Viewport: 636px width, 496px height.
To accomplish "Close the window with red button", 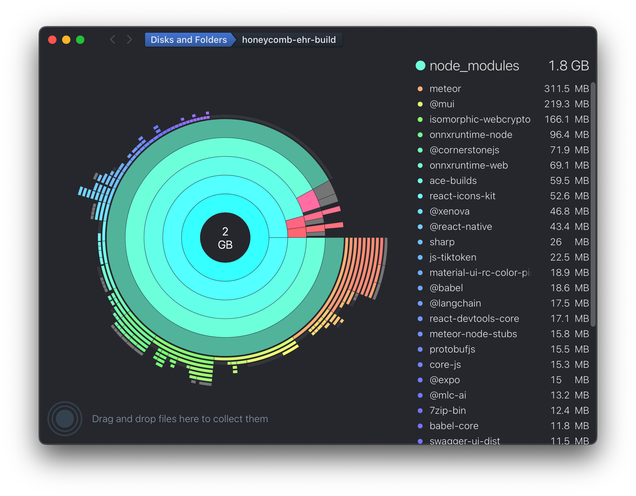I will (52, 40).
